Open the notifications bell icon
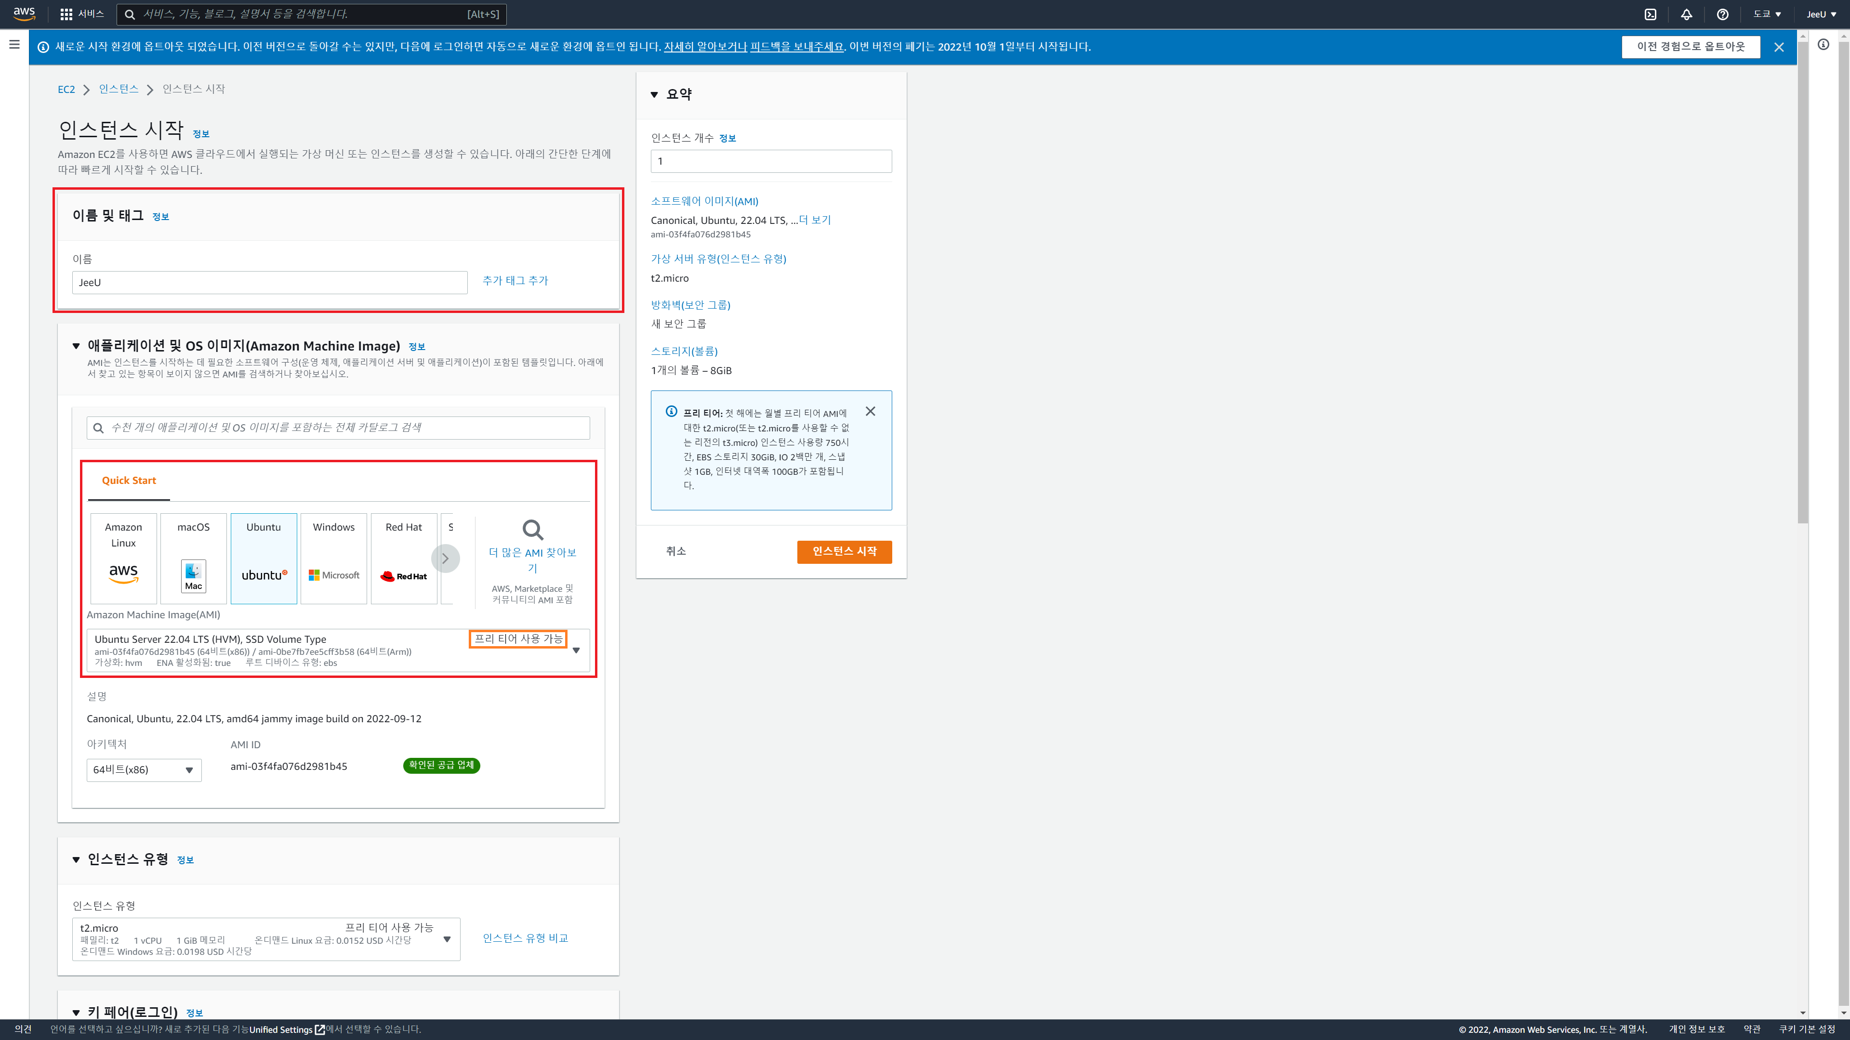Image resolution: width=1850 pixels, height=1040 pixels. tap(1686, 14)
